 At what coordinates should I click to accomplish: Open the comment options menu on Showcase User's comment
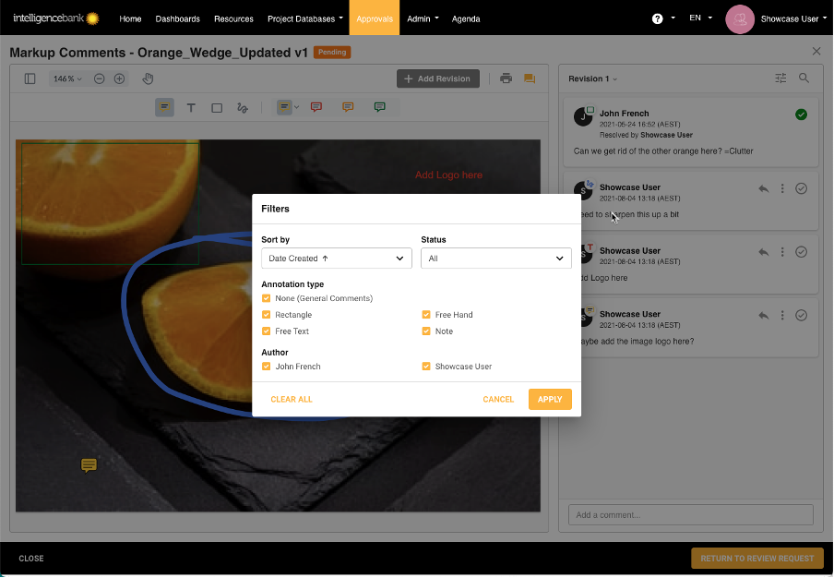(781, 188)
